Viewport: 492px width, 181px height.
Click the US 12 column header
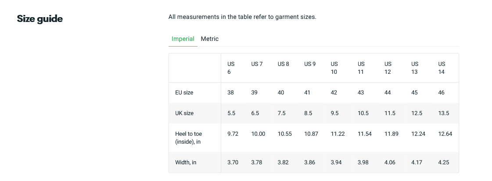pyautogui.click(x=388, y=68)
